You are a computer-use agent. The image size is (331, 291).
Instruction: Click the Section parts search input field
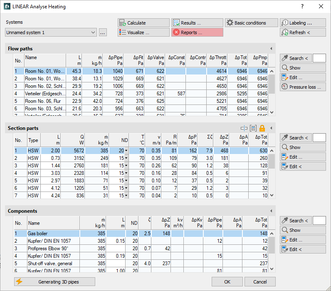[x=319, y=137]
